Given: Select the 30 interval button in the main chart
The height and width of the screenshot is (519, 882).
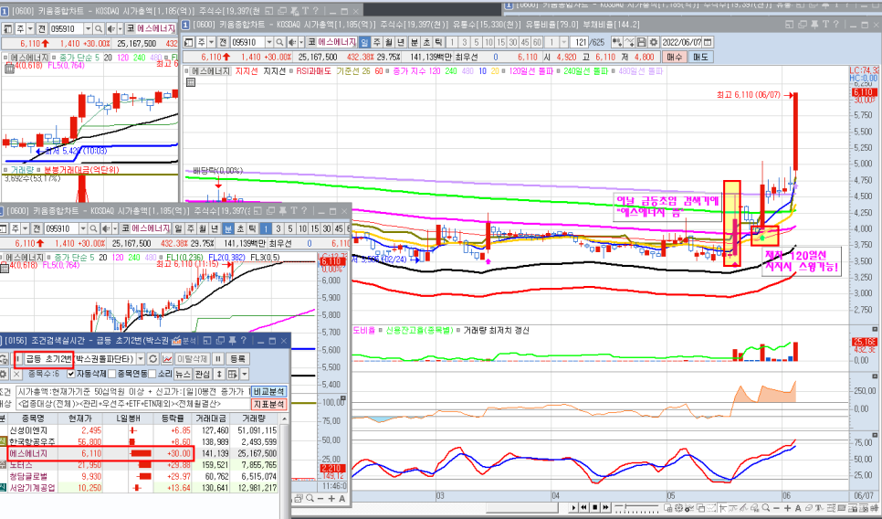Looking at the screenshot, I should pyautogui.click(x=512, y=42).
